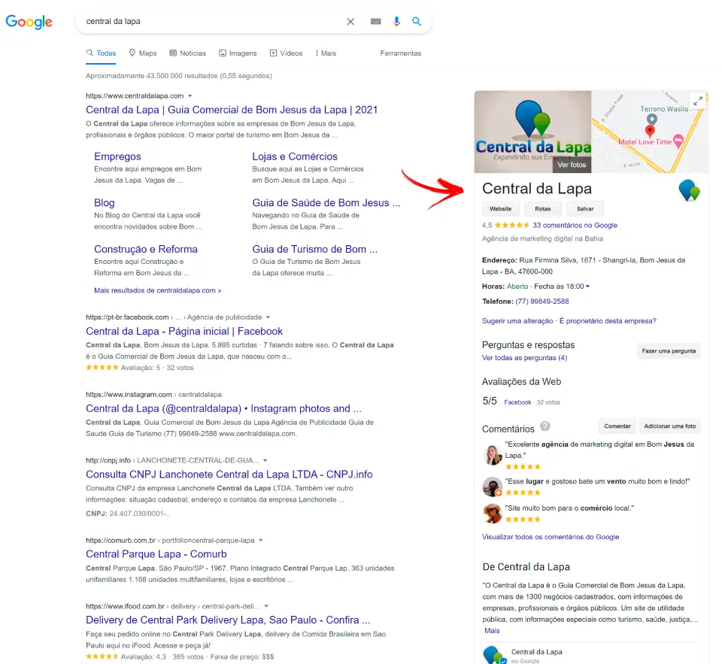This screenshot has height=664, width=722.
Task: Click the business logo icon beside the title
Action: click(689, 191)
